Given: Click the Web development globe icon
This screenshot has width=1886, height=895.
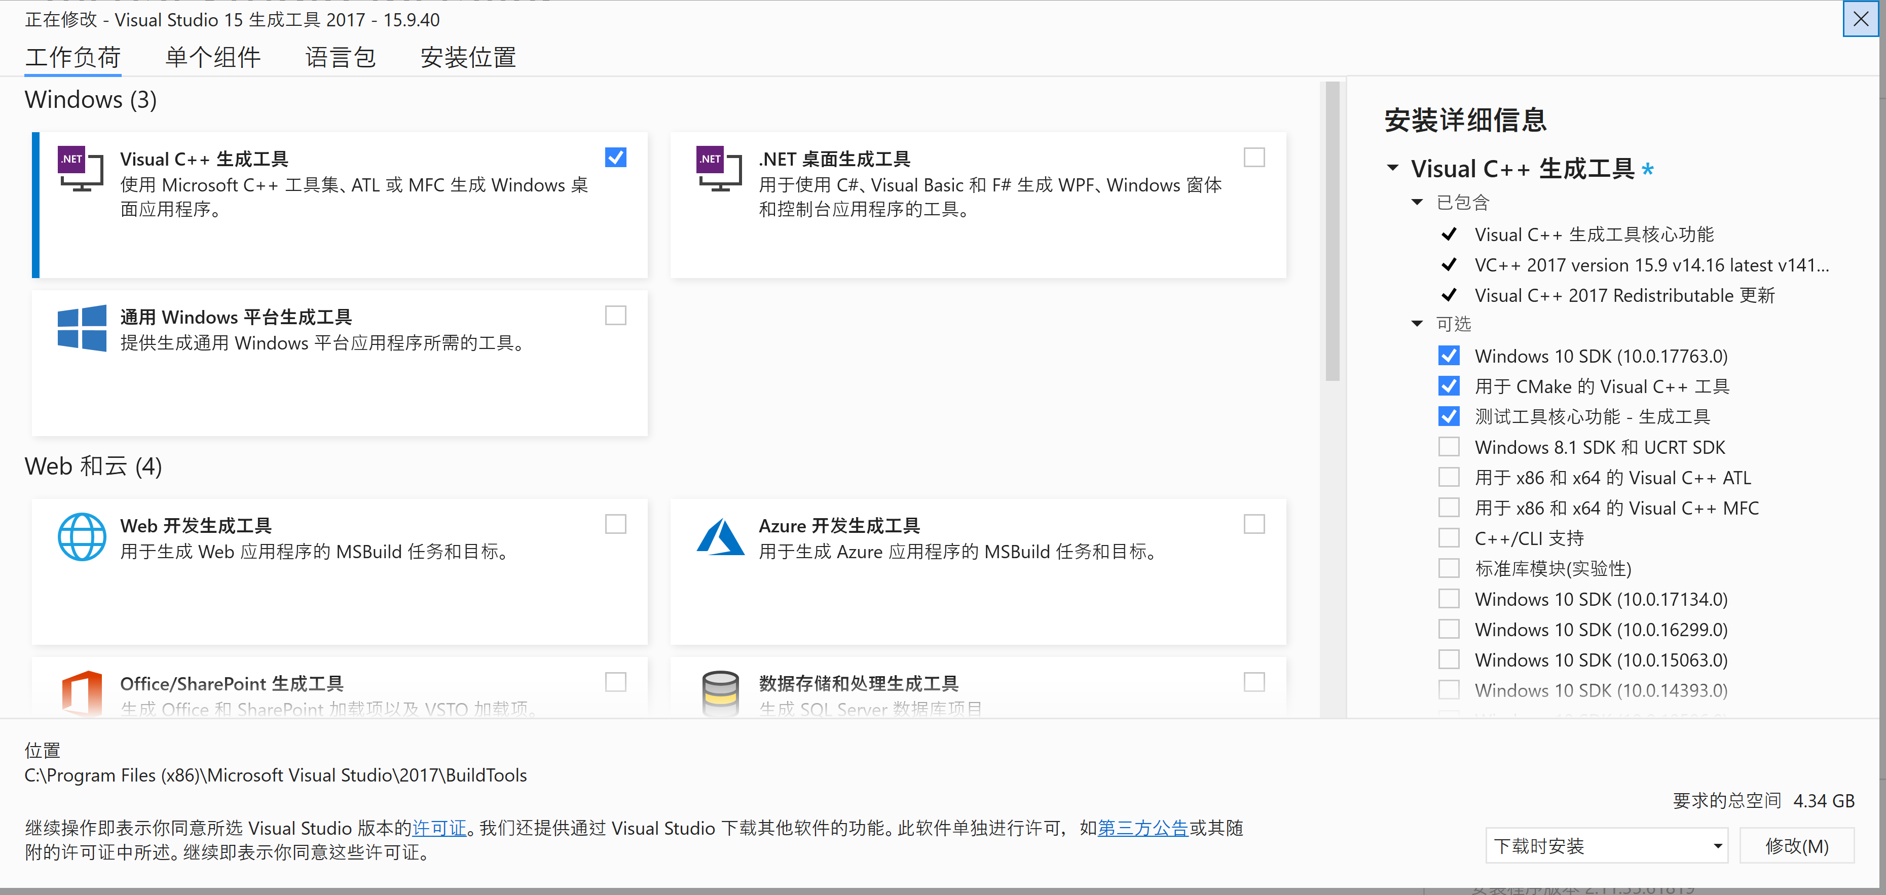Looking at the screenshot, I should (81, 536).
